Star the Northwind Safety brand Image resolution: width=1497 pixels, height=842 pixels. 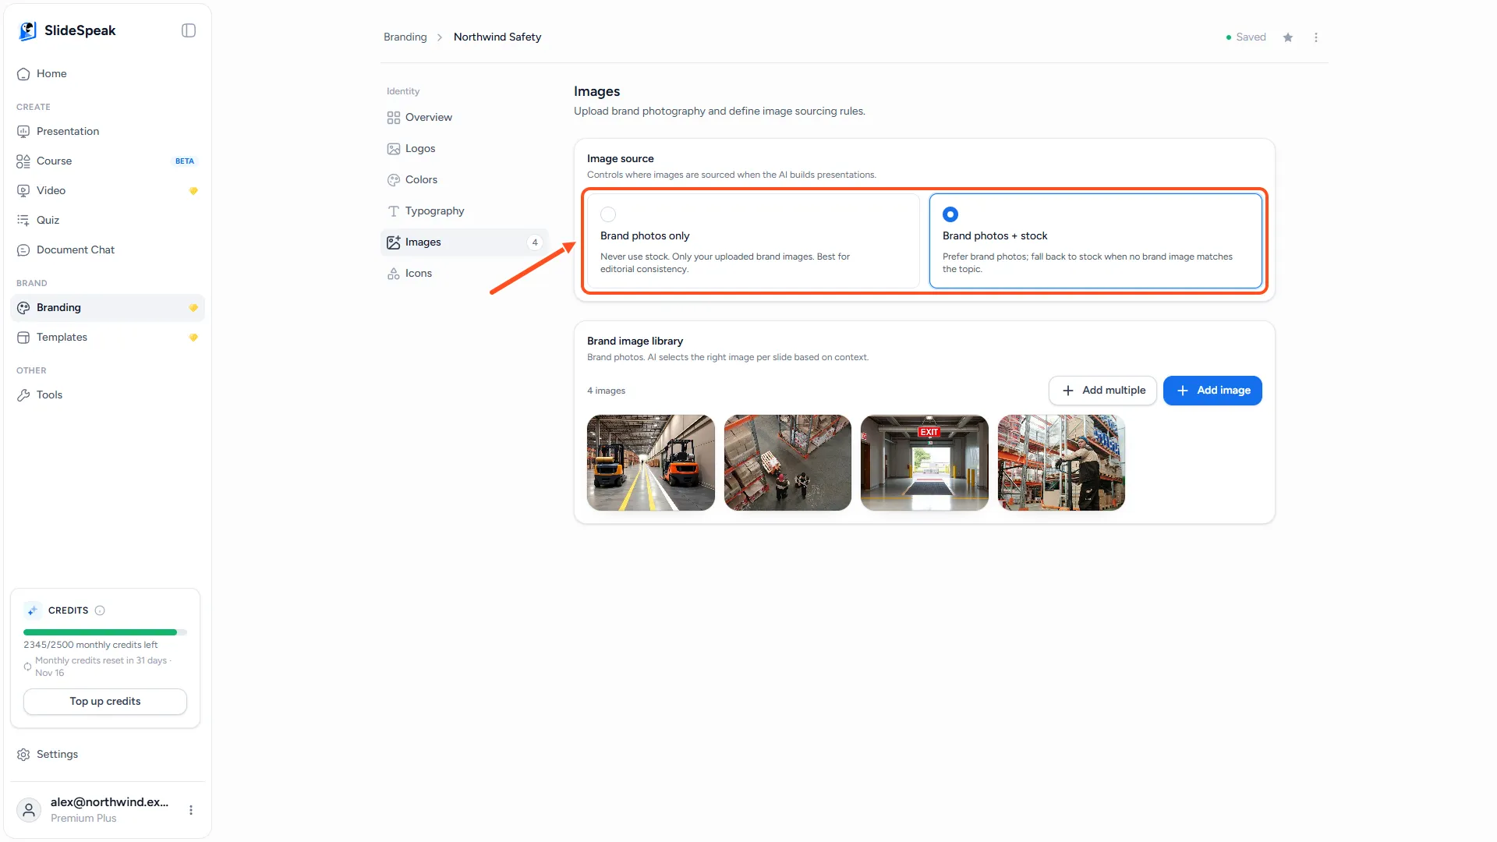[x=1288, y=37]
